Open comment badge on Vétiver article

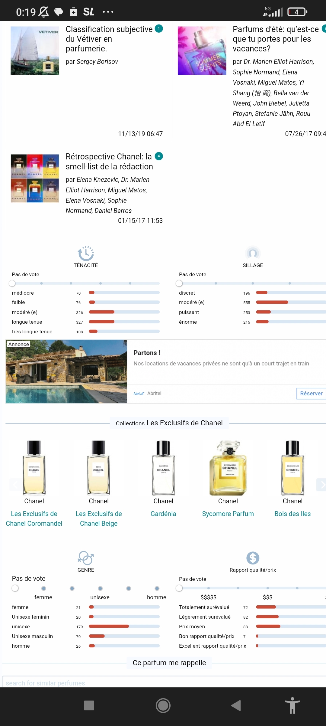[159, 28]
